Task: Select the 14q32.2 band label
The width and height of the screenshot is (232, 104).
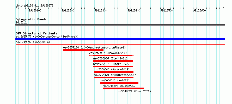Action: coord(21,22)
